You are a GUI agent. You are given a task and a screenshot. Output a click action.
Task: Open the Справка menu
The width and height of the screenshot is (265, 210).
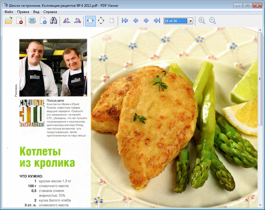[50, 12]
